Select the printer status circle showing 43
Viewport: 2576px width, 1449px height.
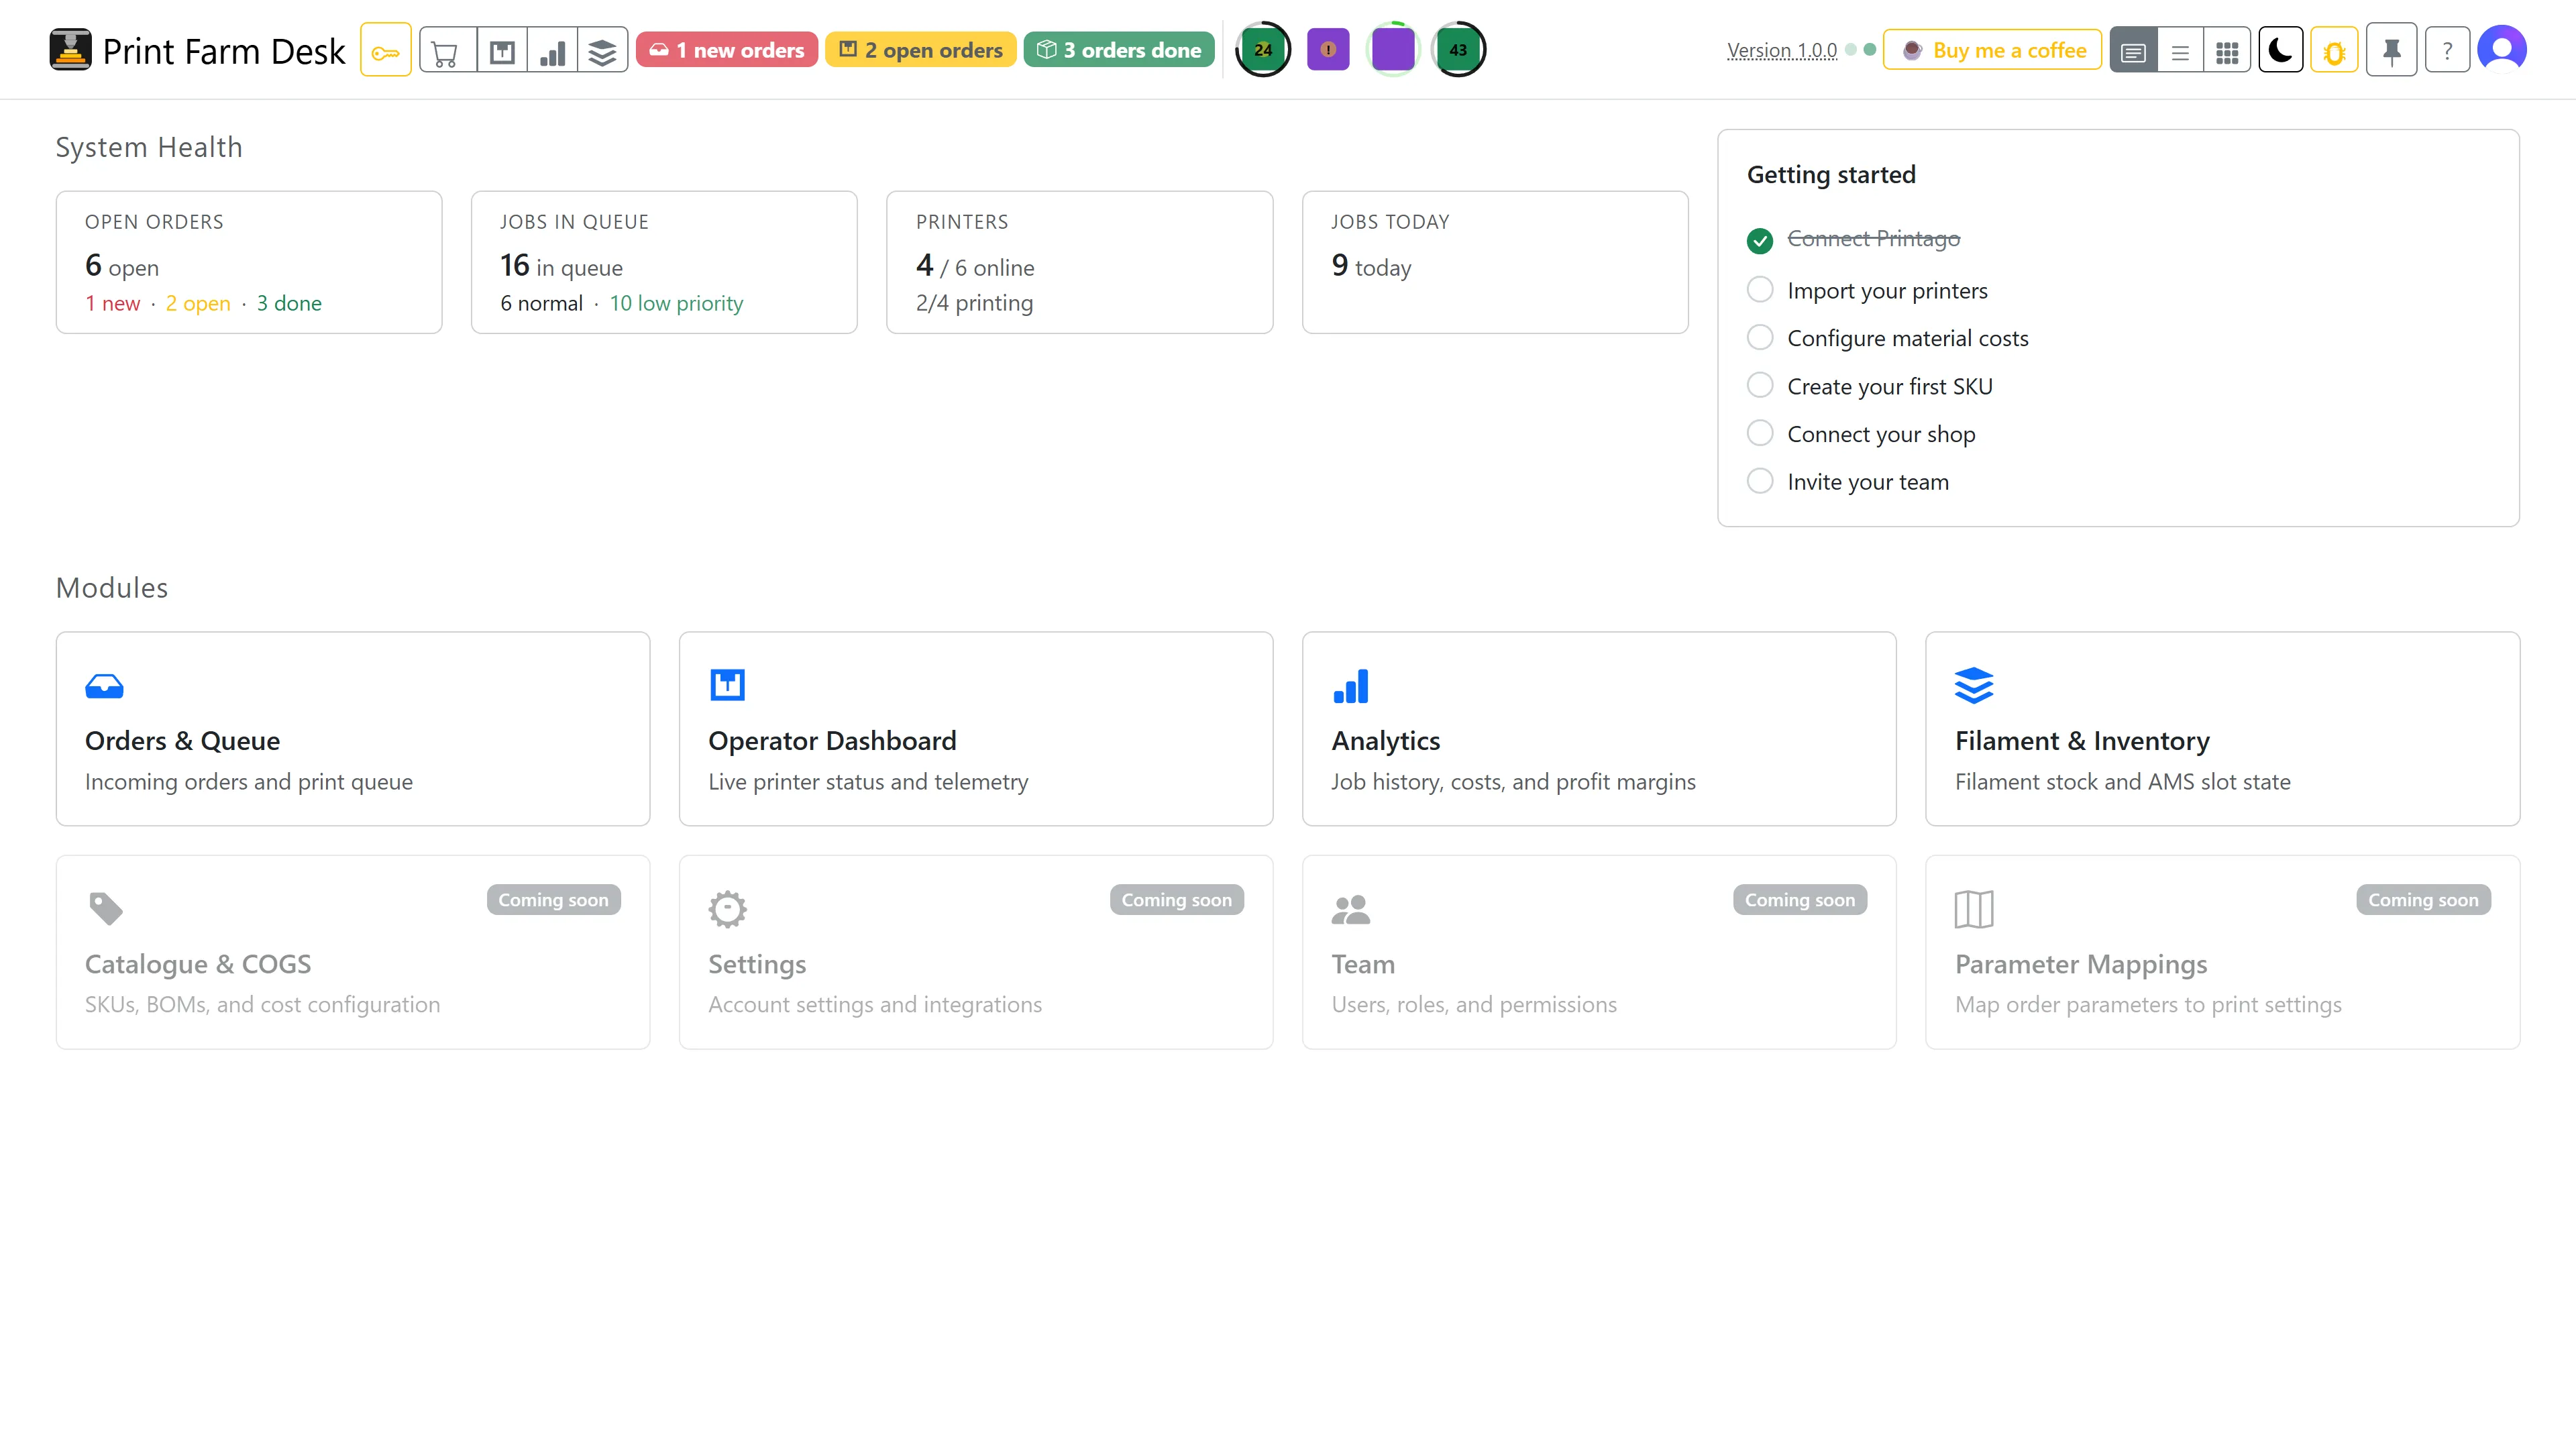tap(1458, 50)
